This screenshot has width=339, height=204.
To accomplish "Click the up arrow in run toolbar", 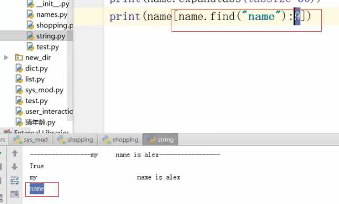I will pos(15,153).
